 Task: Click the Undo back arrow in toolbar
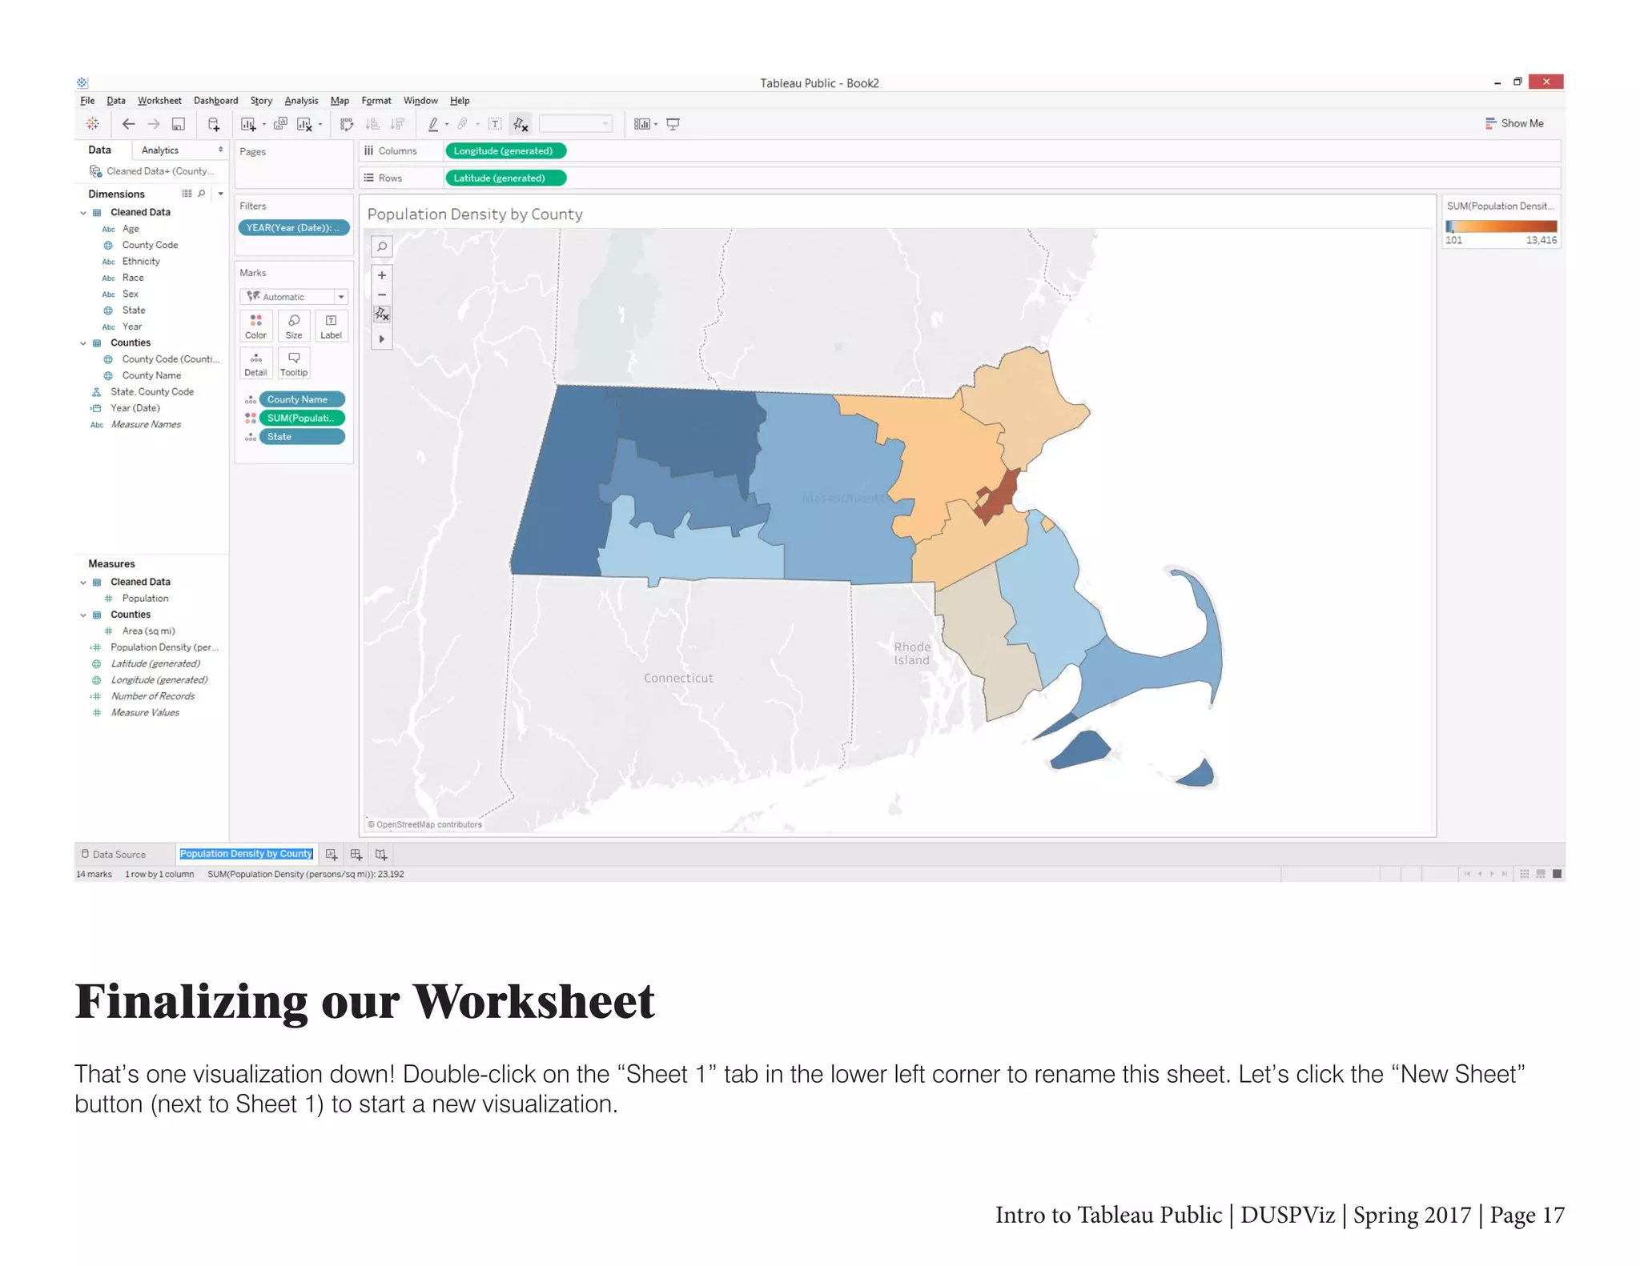click(128, 124)
